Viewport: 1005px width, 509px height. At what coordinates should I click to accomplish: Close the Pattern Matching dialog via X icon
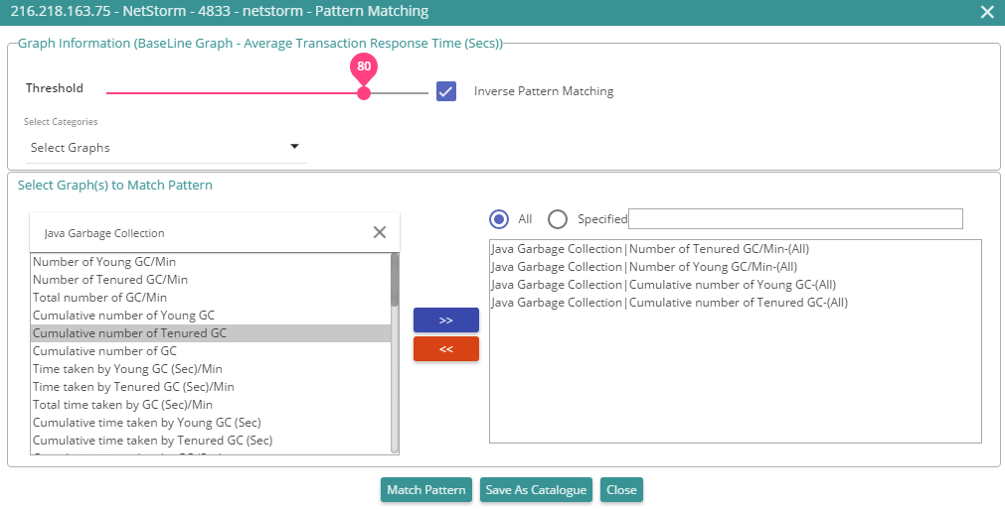tap(987, 12)
